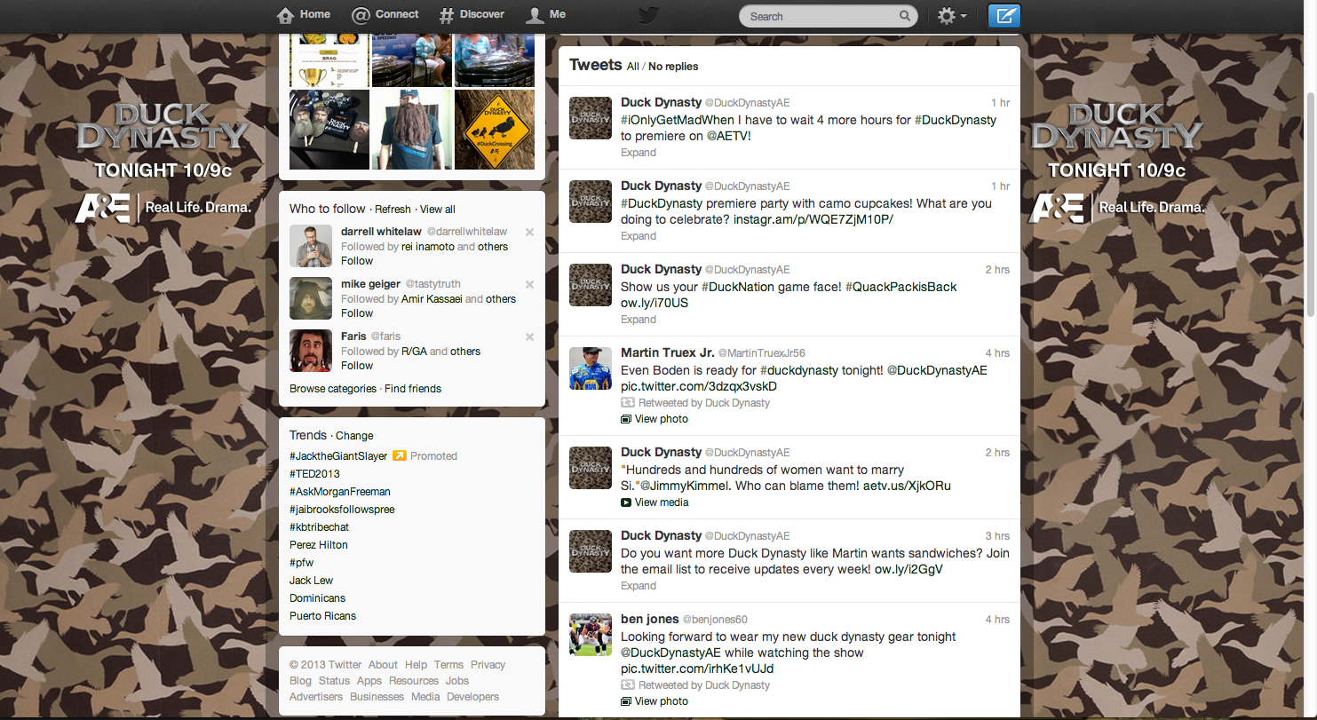Open the 4 hrs timestamp on ben jones tweet
Screen dimensions: 1317x720
(x=997, y=620)
